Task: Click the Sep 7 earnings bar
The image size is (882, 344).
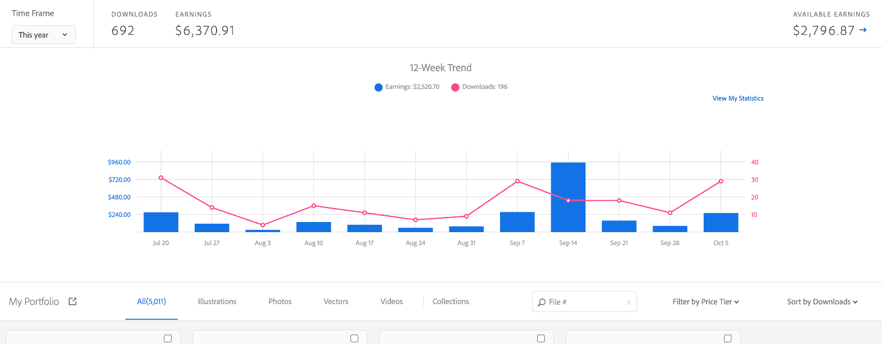Action: coord(517,222)
